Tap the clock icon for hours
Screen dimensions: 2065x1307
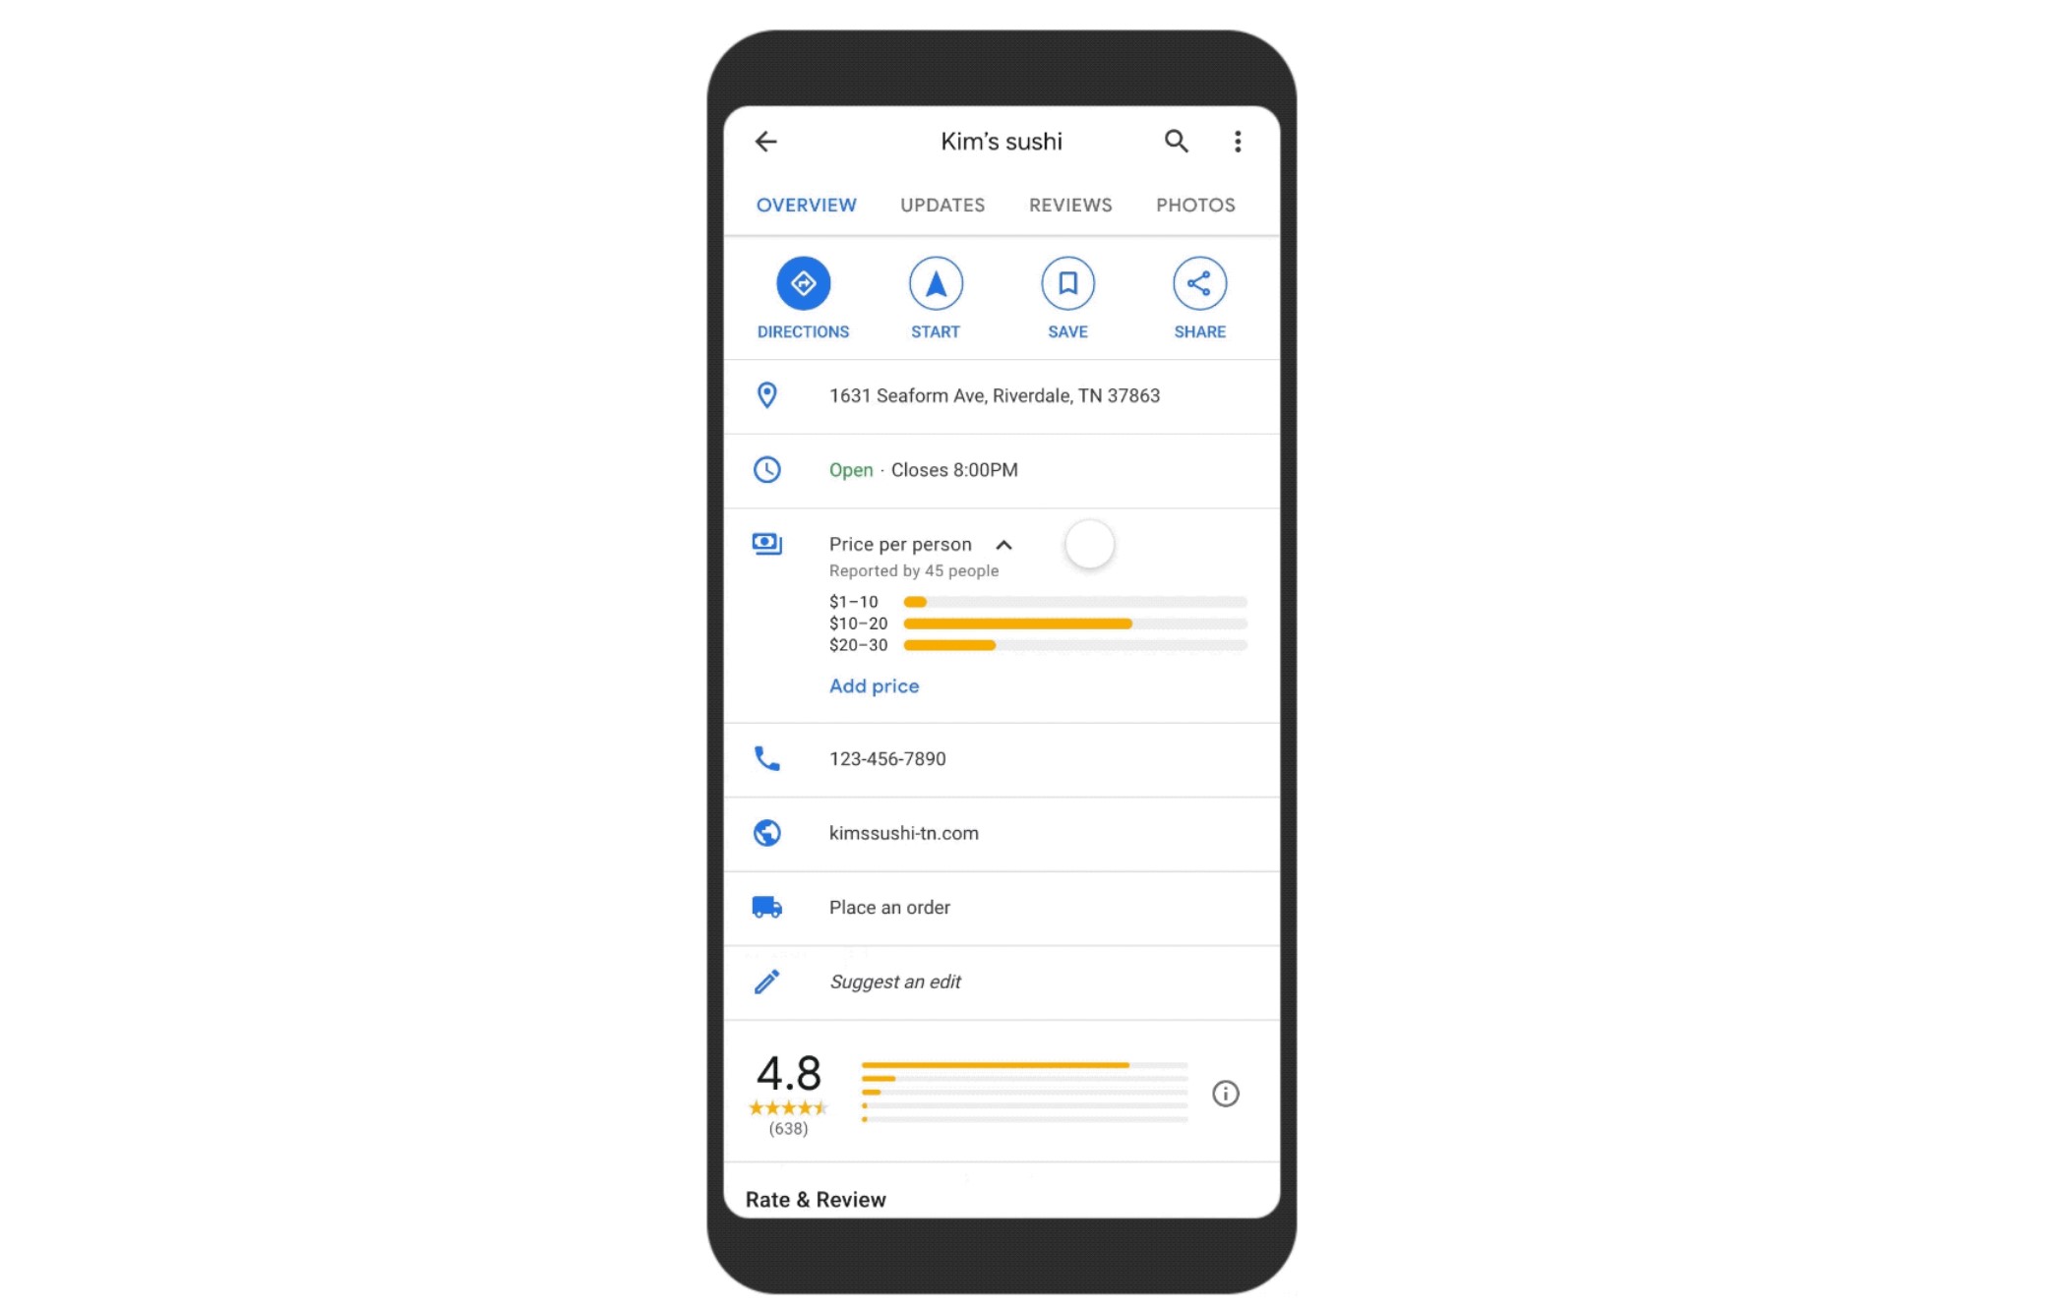coord(766,469)
